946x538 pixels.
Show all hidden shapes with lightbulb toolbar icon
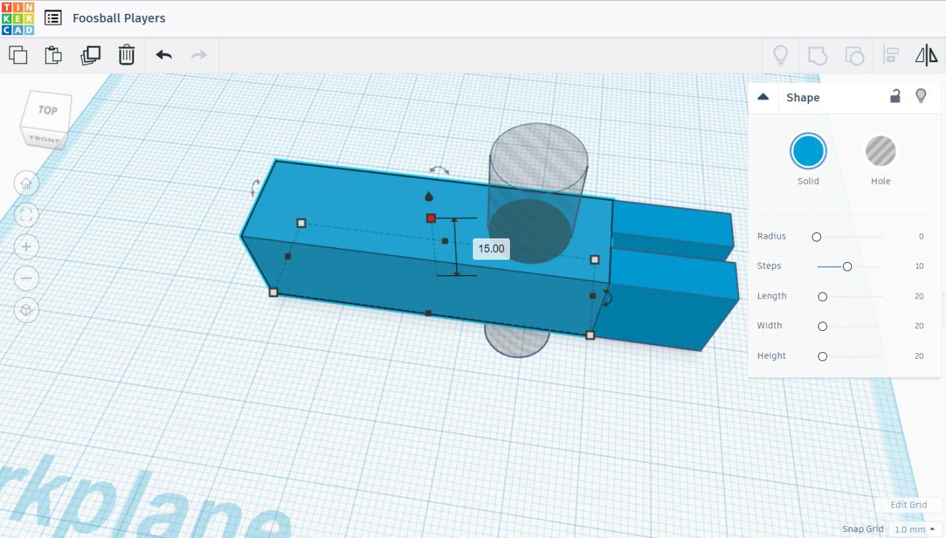coord(781,55)
